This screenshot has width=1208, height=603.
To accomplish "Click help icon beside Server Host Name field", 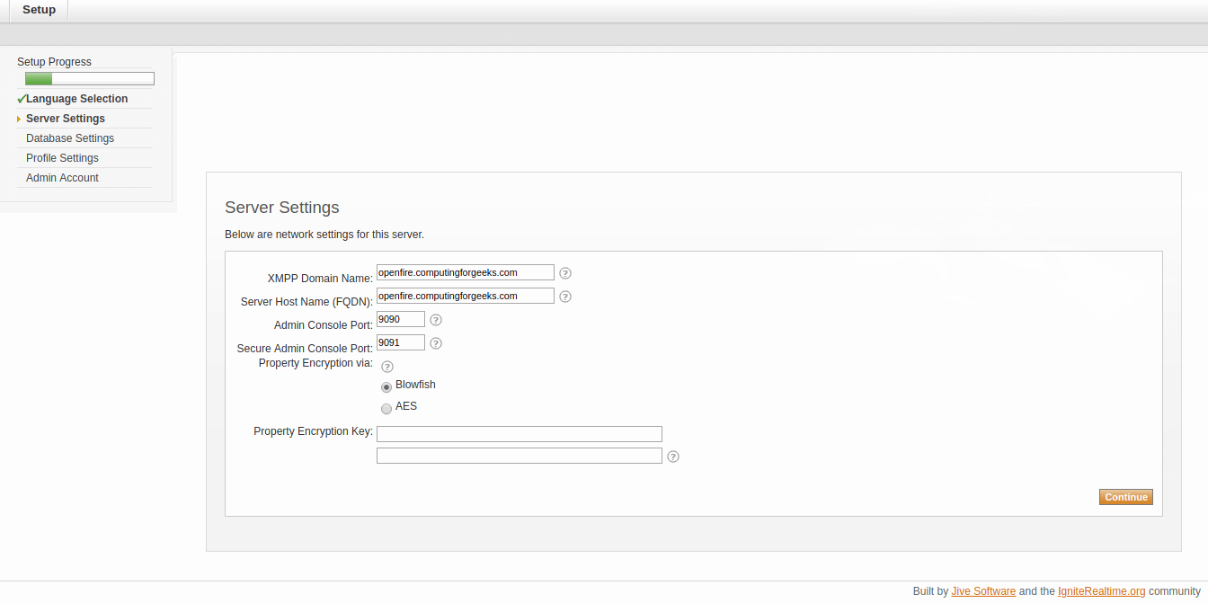I will click(x=565, y=297).
